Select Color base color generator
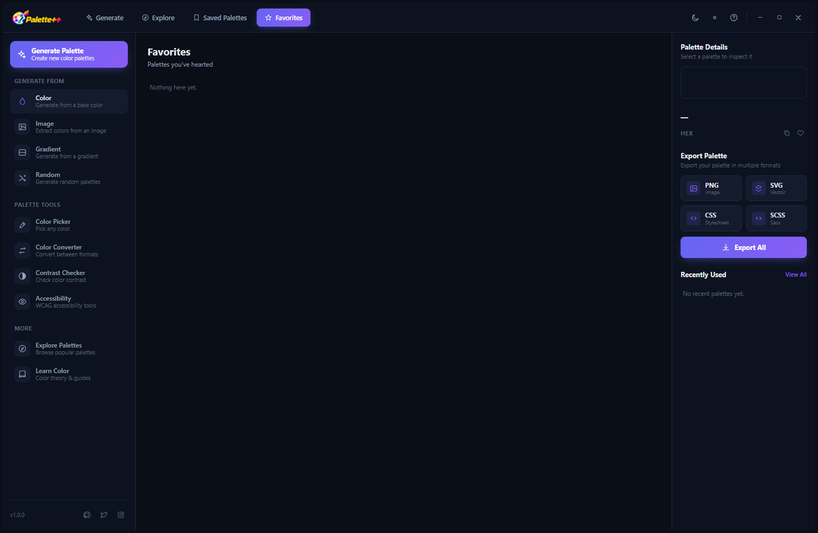Image resolution: width=818 pixels, height=533 pixels. pos(69,101)
